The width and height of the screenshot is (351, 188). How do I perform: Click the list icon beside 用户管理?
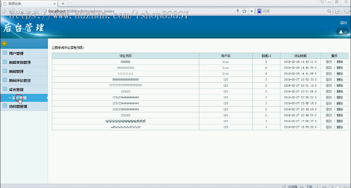point(5,53)
